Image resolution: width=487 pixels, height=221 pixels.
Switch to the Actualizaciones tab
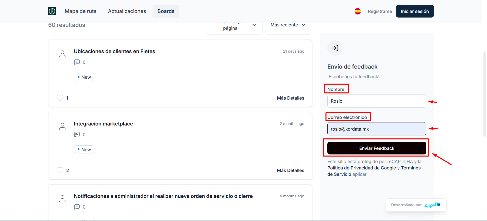(x=127, y=11)
